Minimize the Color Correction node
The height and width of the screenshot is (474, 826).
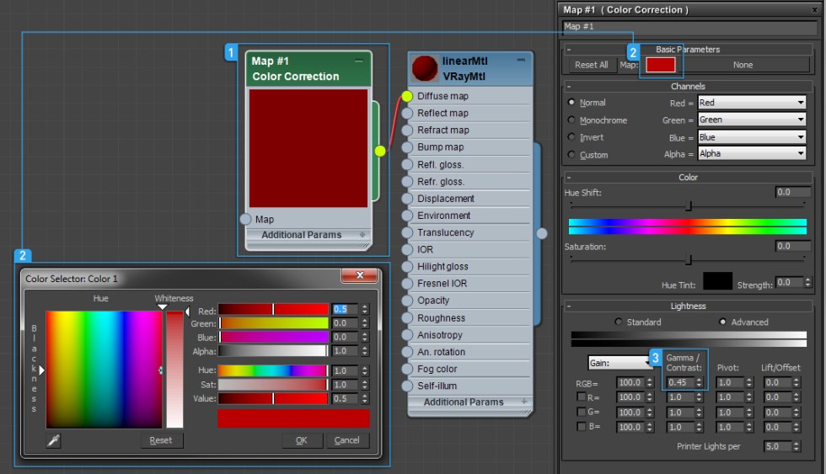pos(359,61)
